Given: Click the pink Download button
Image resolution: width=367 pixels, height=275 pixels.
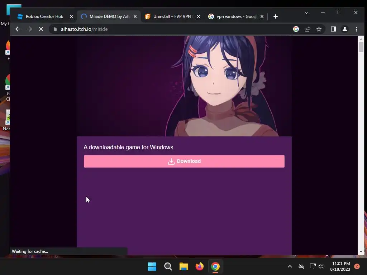Looking at the screenshot, I should pos(184,161).
